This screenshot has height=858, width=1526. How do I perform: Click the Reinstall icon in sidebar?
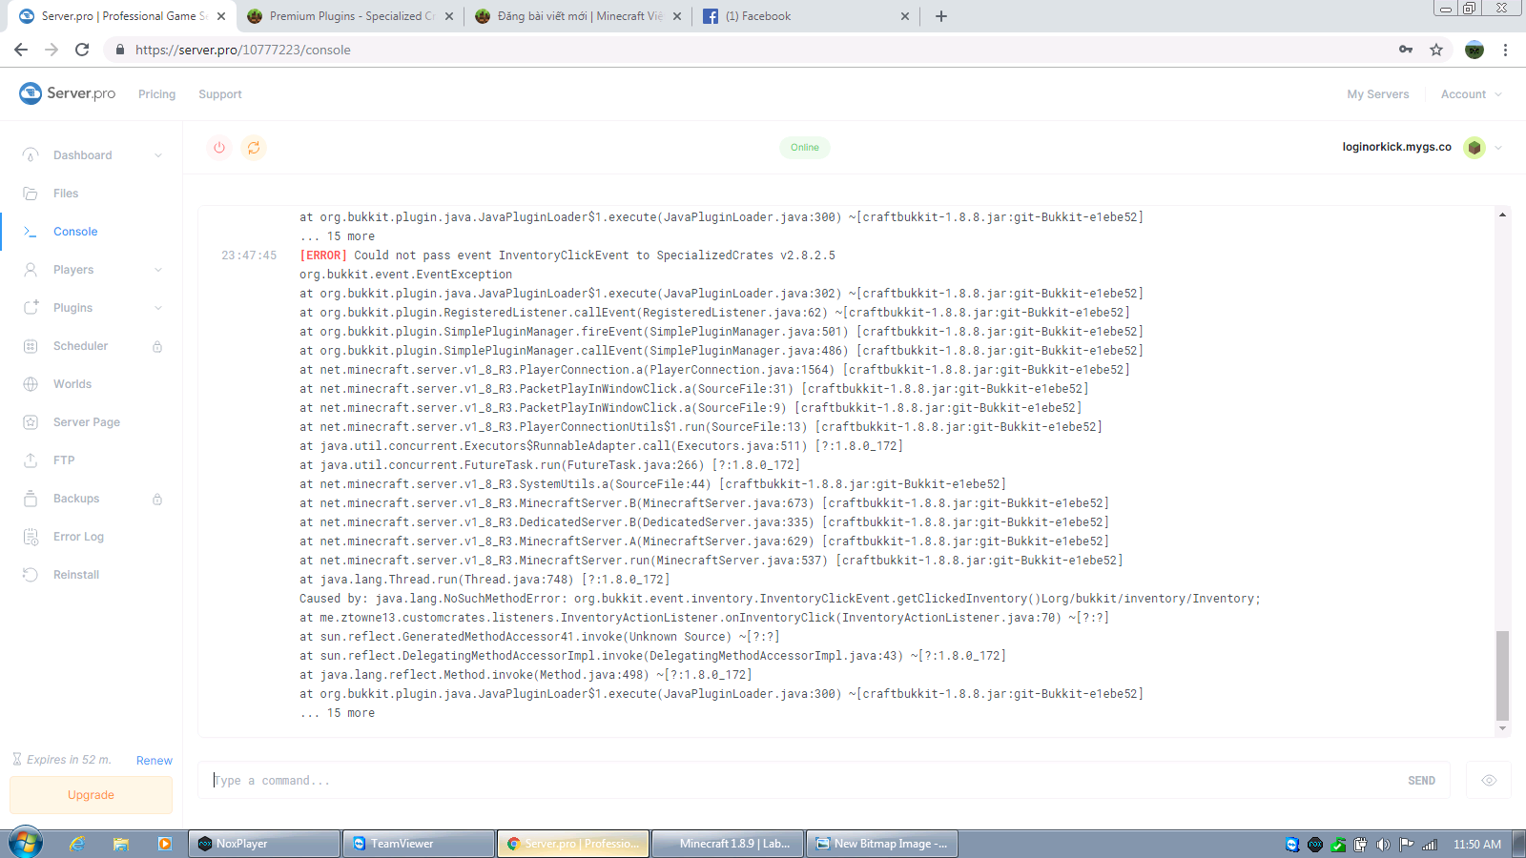point(31,575)
